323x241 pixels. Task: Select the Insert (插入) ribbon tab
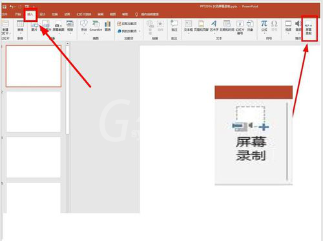click(x=30, y=14)
